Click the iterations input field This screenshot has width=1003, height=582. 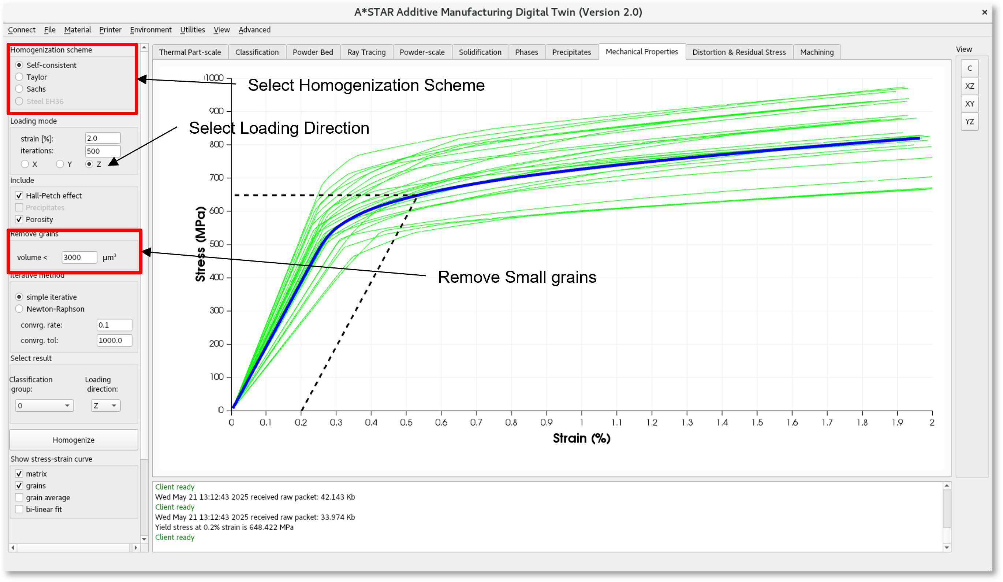coord(103,151)
